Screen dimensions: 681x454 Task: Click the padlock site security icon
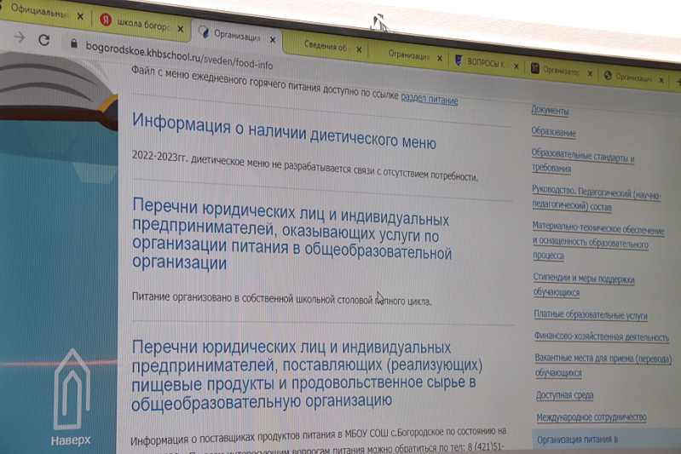74,43
